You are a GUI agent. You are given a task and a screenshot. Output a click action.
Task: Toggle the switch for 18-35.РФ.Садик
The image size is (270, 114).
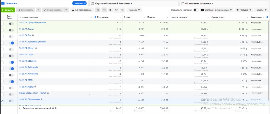(11, 56)
